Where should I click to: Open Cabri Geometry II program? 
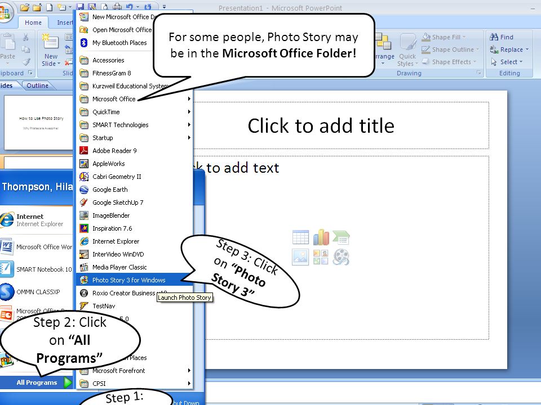click(134, 177)
